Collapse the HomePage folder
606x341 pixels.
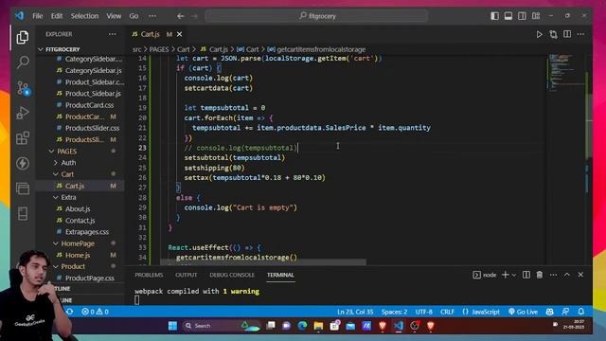[78, 243]
